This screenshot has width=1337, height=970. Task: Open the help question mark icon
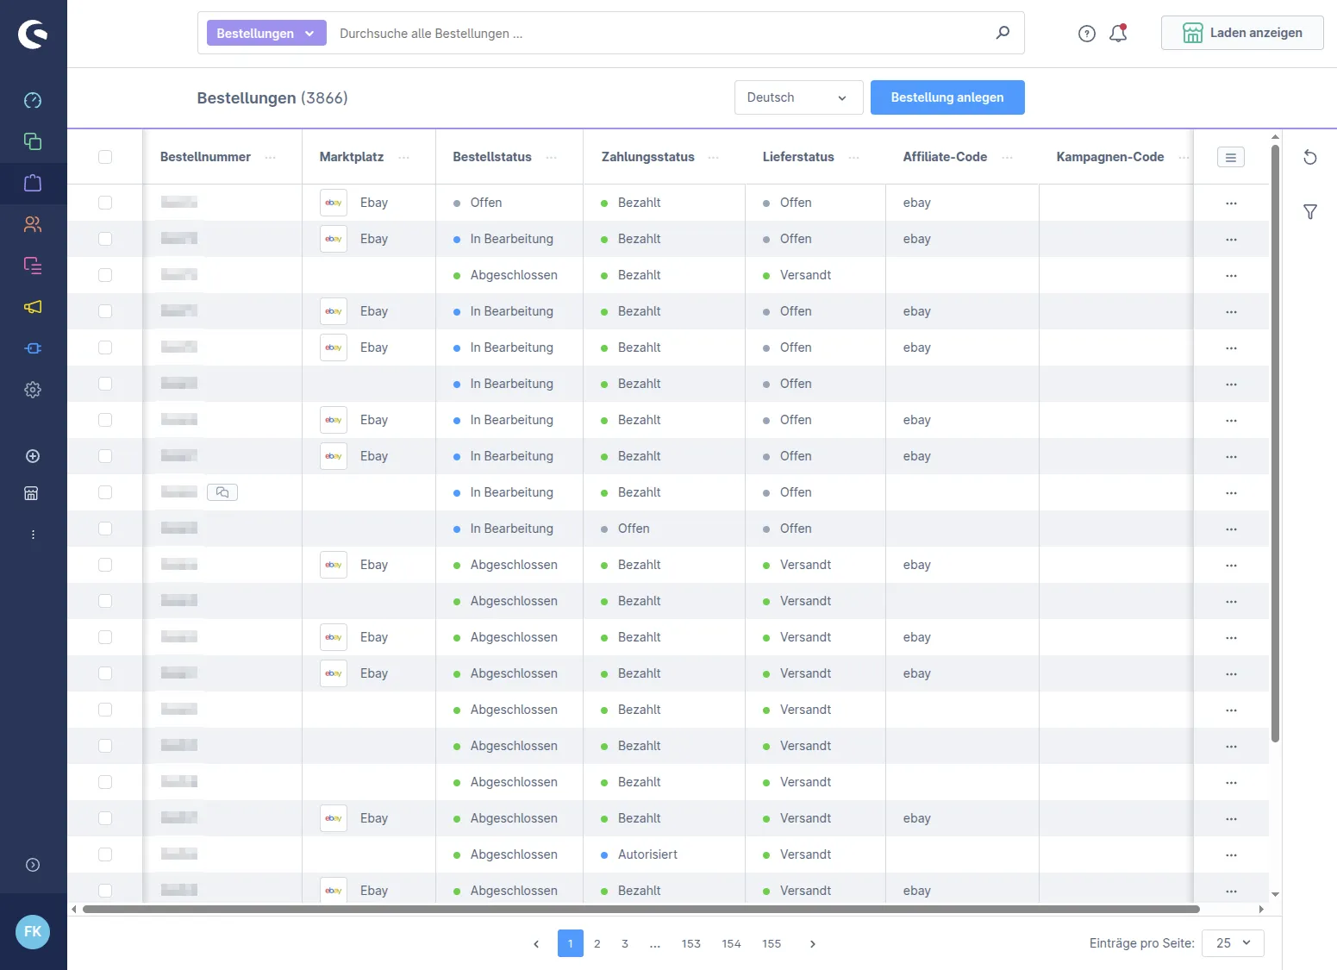[1087, 34]
